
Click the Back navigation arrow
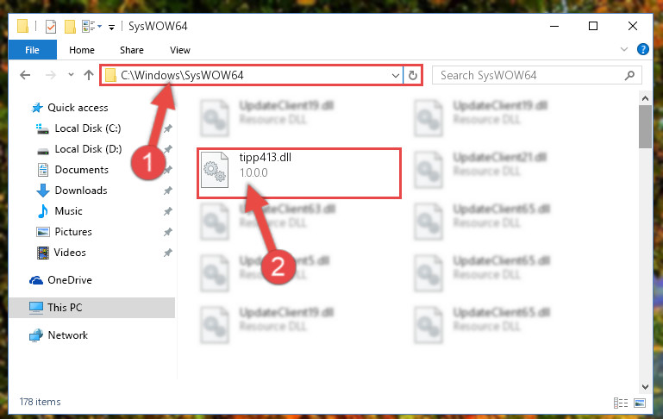coord(25,75)
